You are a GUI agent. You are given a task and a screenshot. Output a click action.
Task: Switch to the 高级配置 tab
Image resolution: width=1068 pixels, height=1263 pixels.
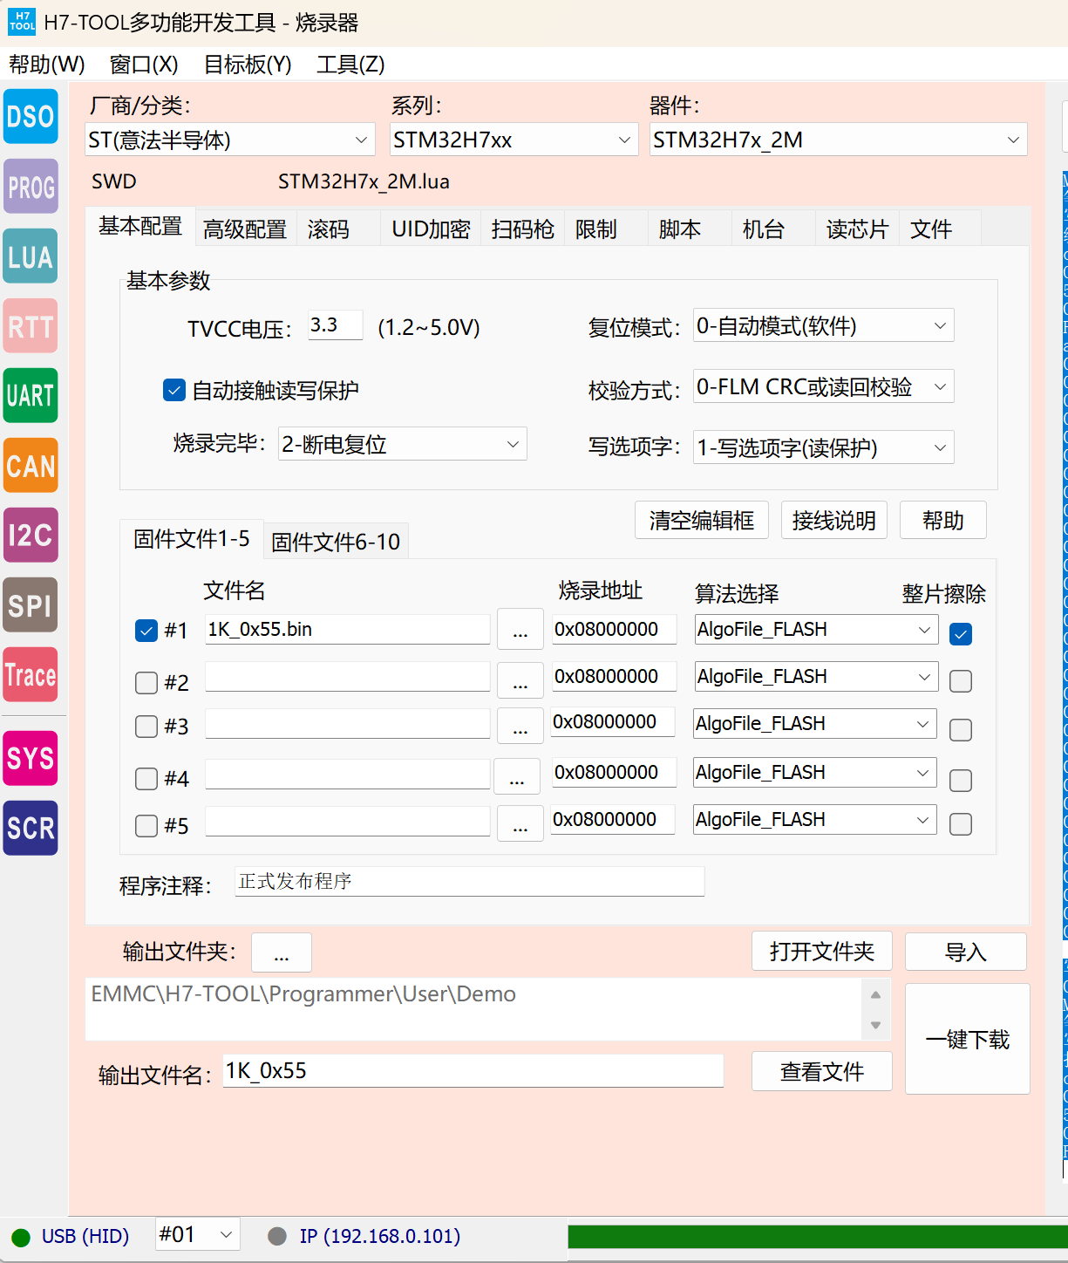(x=245, y=229)
